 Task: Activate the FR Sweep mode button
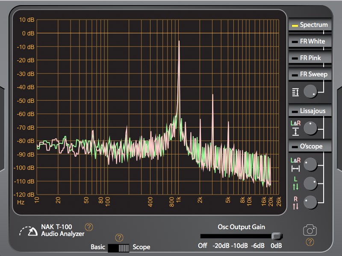[x=310, y=74]
